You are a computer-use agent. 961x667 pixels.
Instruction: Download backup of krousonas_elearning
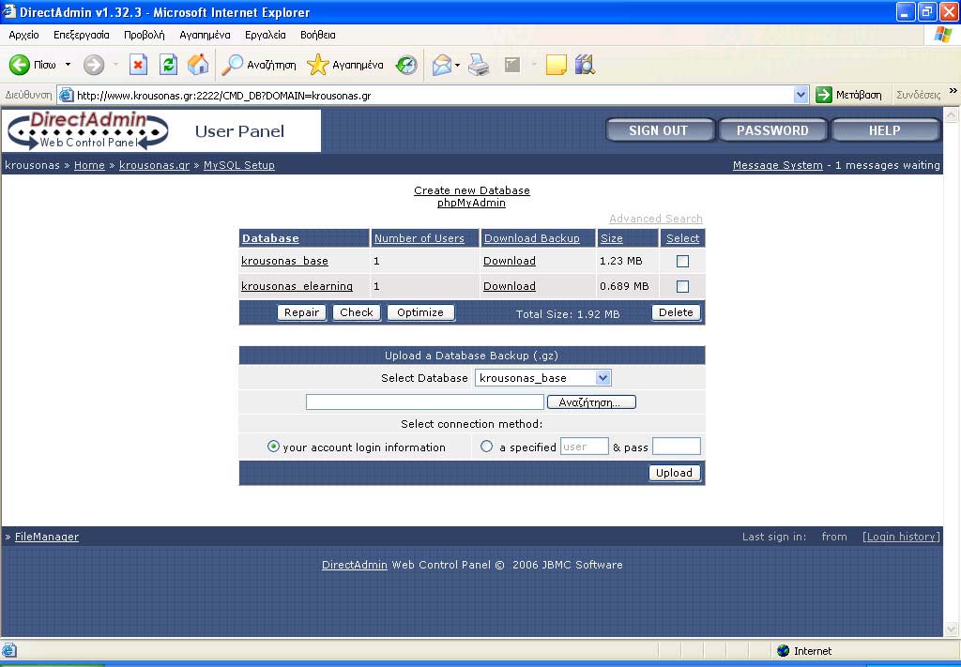pyautogui.click(x=510, y=286)
